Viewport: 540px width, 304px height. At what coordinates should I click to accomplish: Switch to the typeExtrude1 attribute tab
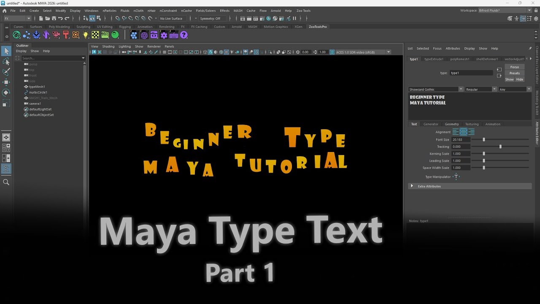tap(434, 59)
